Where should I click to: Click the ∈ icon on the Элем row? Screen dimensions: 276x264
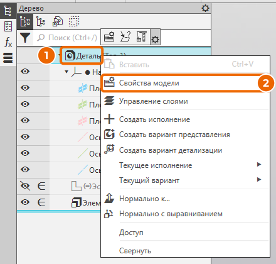[41, 202]
